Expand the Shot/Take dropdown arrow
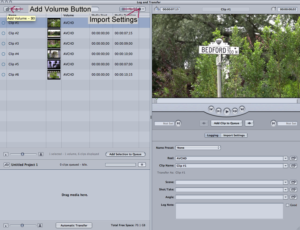 pos(285,189)
